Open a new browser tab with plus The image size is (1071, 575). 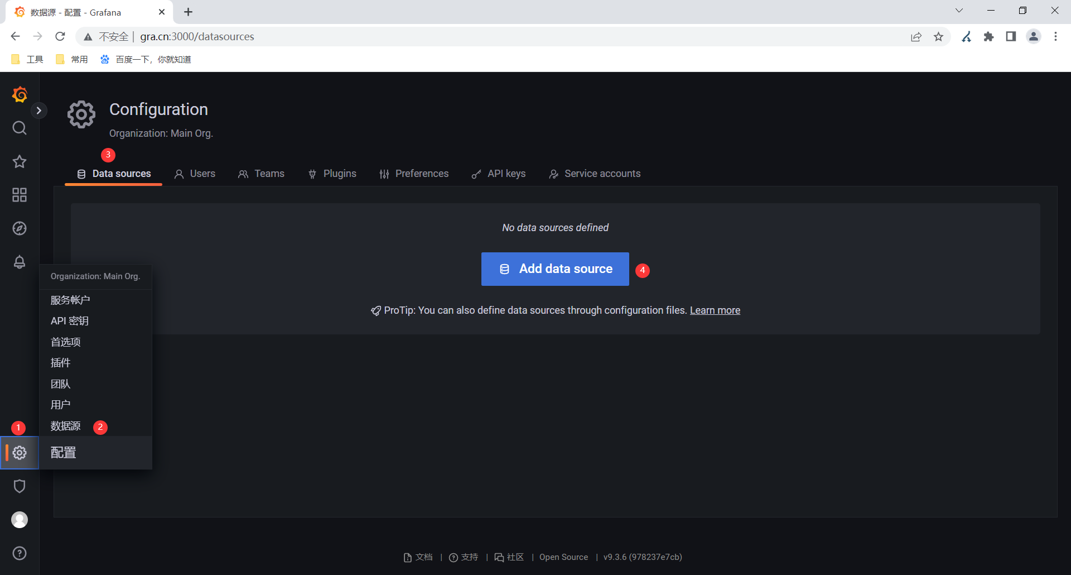pos(189,12)
